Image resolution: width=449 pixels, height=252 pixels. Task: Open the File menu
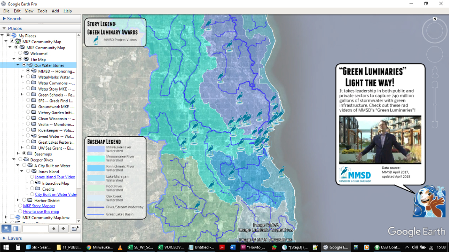(x=6, y=11)
